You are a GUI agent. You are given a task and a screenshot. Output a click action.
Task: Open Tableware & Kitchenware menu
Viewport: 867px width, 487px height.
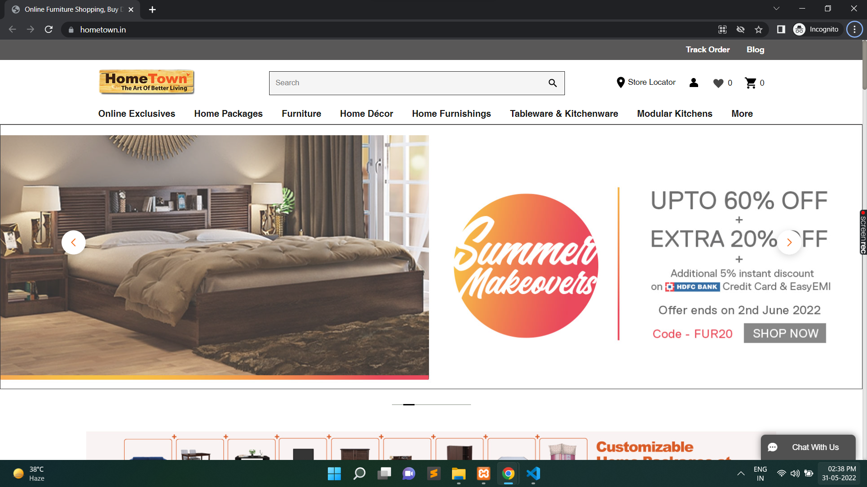click(564, 114)
